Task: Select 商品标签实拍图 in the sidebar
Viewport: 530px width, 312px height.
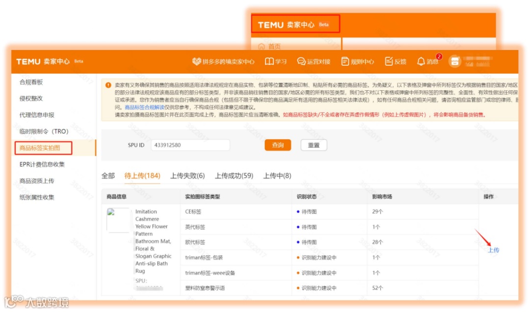Action: point(40,148)
